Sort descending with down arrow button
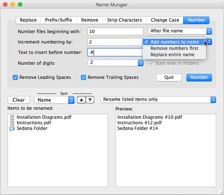Viewport: 224px width, 195px height. [x=90, y=100]
